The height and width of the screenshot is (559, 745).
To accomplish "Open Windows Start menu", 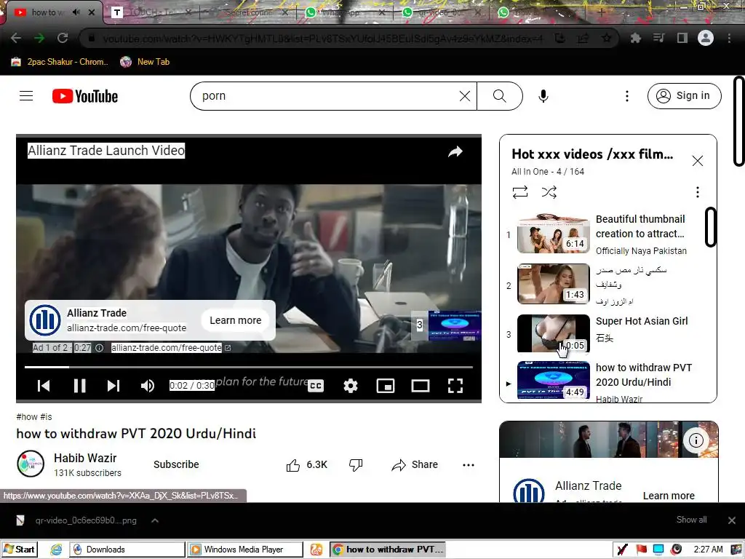I will pyautogui.click(x=20, y=550).
